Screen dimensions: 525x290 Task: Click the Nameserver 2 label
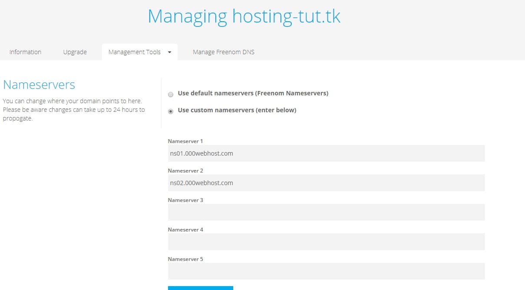tap(185, 171)
